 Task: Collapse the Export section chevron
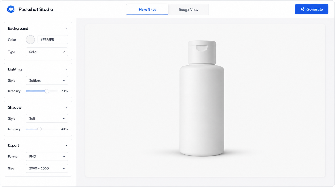pyautogui.click(x=67, y=145)
